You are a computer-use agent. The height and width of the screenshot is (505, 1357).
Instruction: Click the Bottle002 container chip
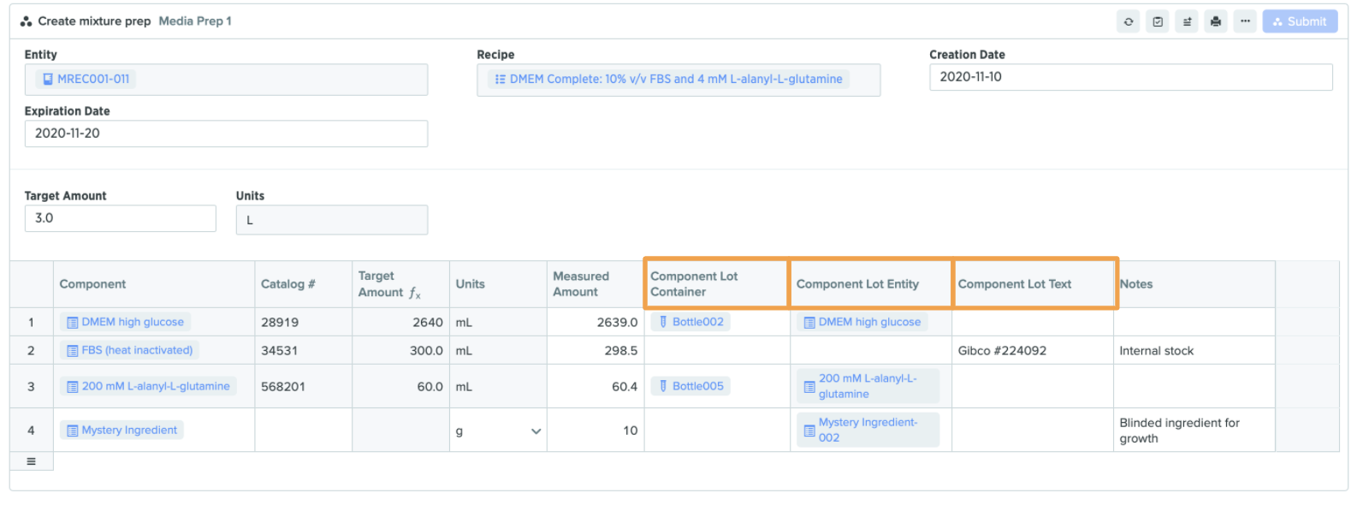coord(690,322)
